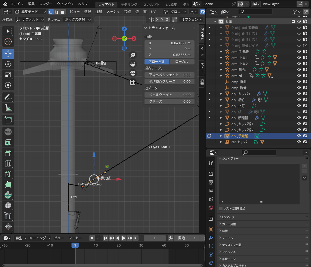Adjust 平均頂点クリース value slider
Image resolution: width=311 pixels, height=267 pixels.
click(169, 82)
